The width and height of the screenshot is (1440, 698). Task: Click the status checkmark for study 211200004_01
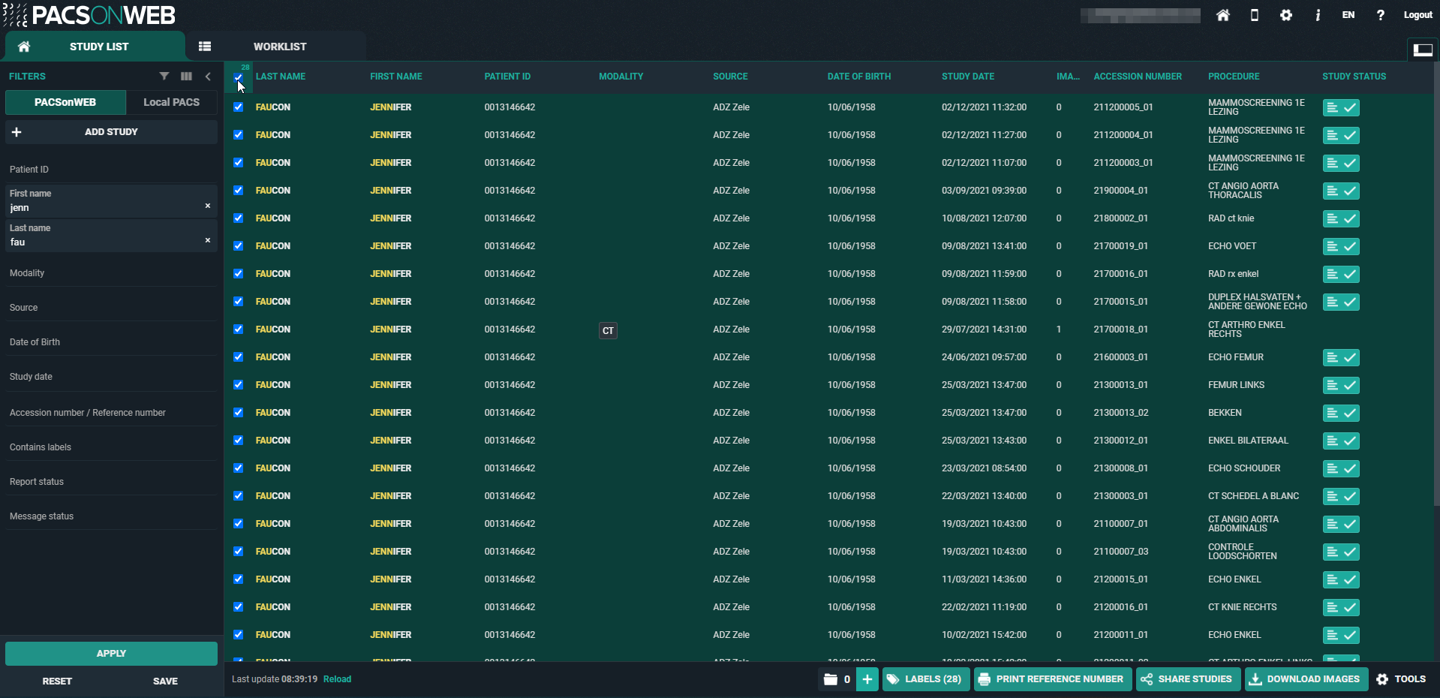click(1350, 135)
